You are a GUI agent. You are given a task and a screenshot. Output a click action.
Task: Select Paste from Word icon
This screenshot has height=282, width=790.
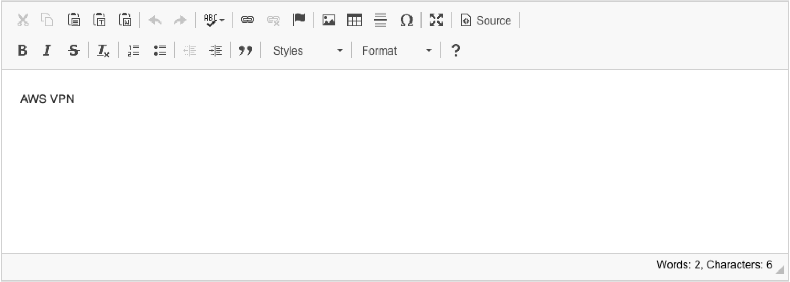point(126,20)
